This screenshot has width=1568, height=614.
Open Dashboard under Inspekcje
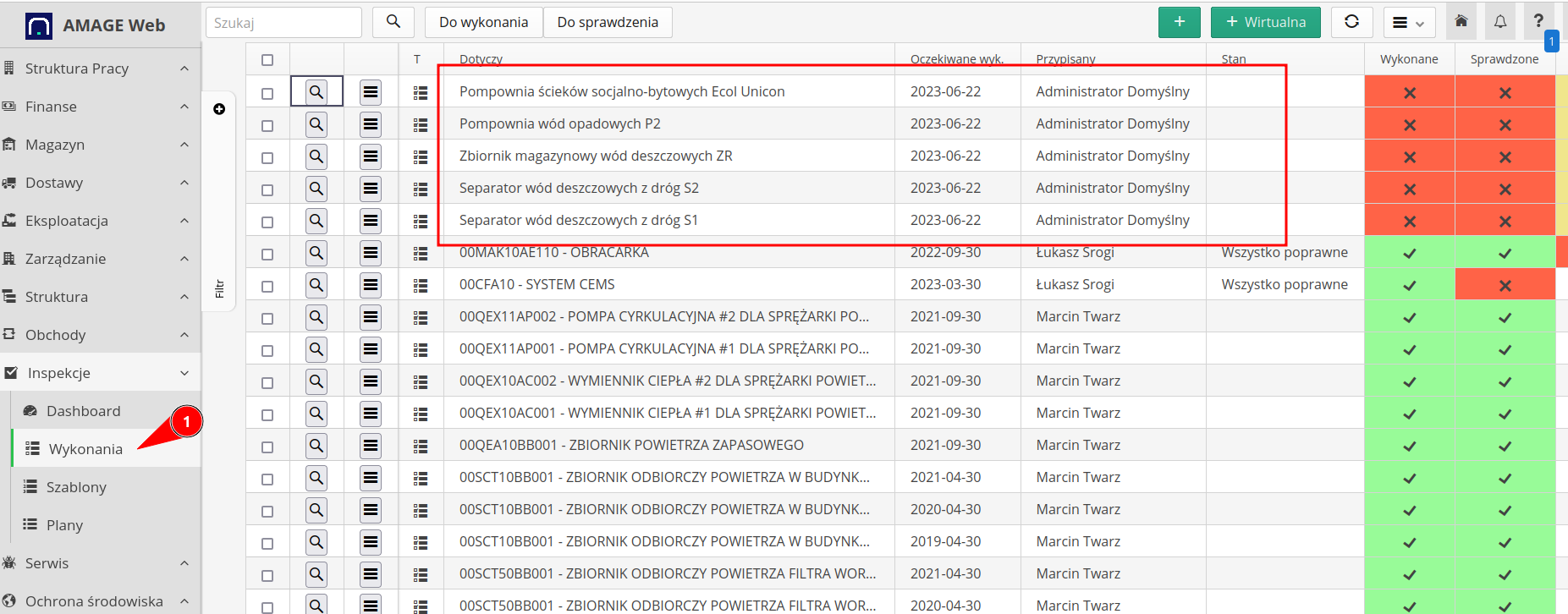(x=83, y=411)
